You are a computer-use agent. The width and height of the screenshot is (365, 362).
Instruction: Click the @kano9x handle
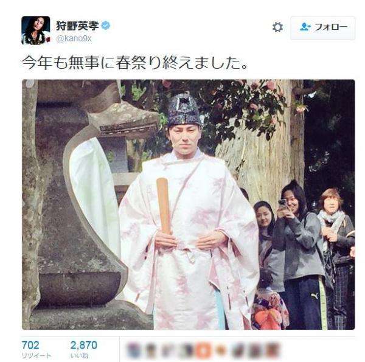tap(74, 38)
